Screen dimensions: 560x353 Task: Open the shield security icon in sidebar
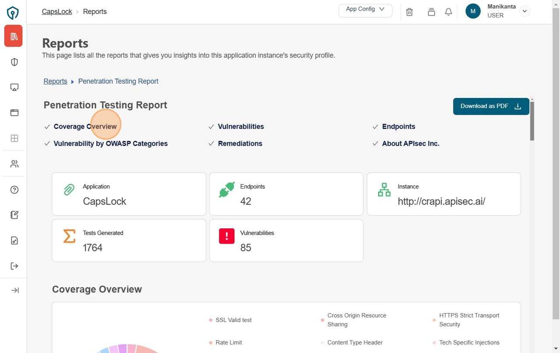pyautogui.click(x=14, y=62)
